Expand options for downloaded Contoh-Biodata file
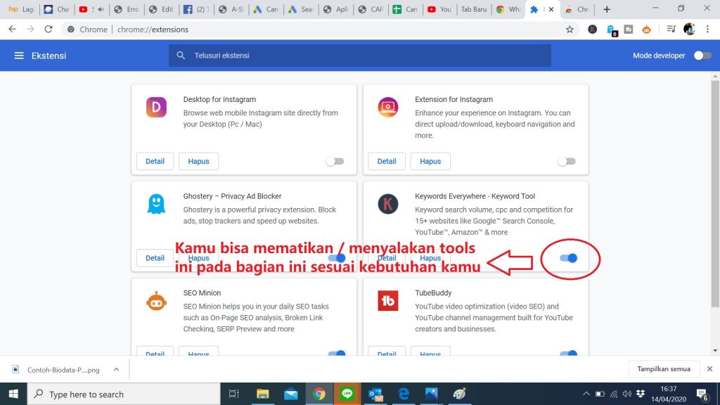This screenshot has height=405, width=720. pos(116,369)
